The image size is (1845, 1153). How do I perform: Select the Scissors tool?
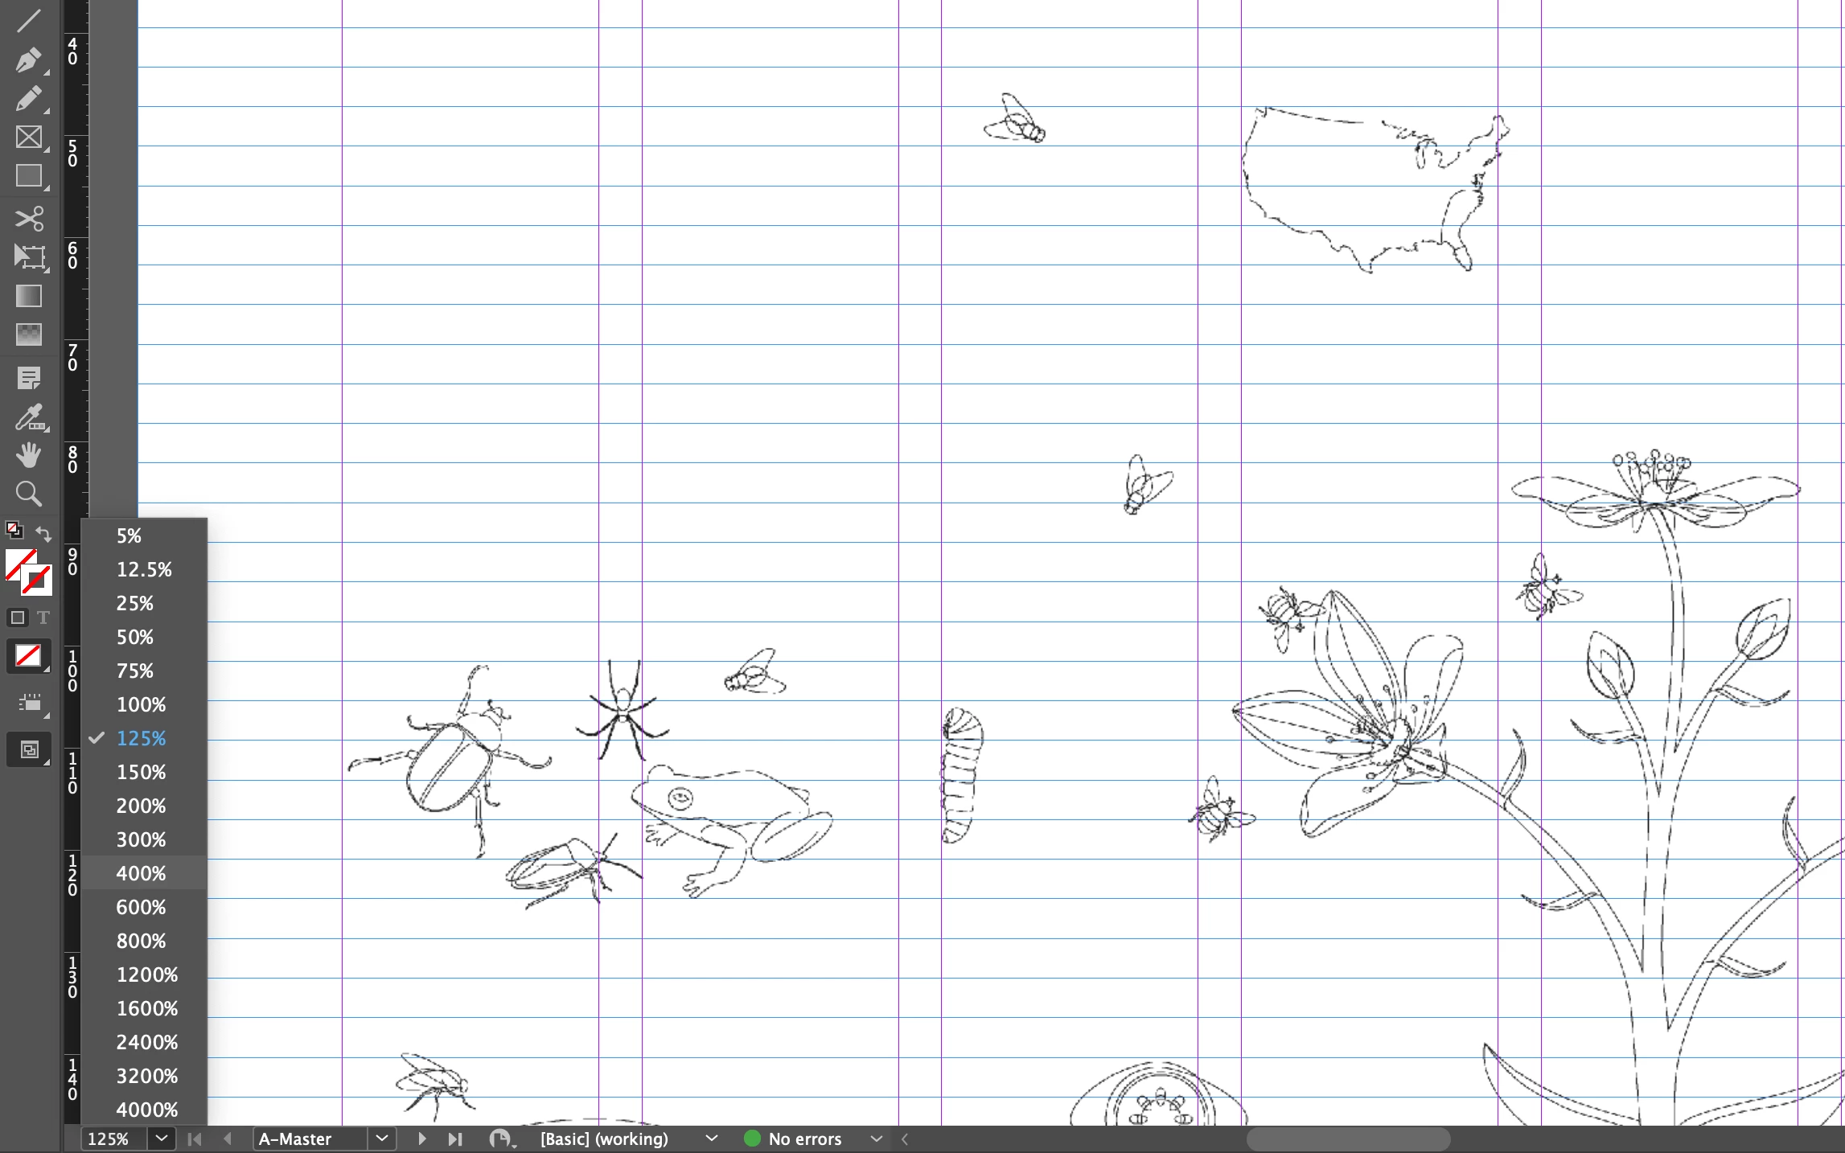(28, 219)
